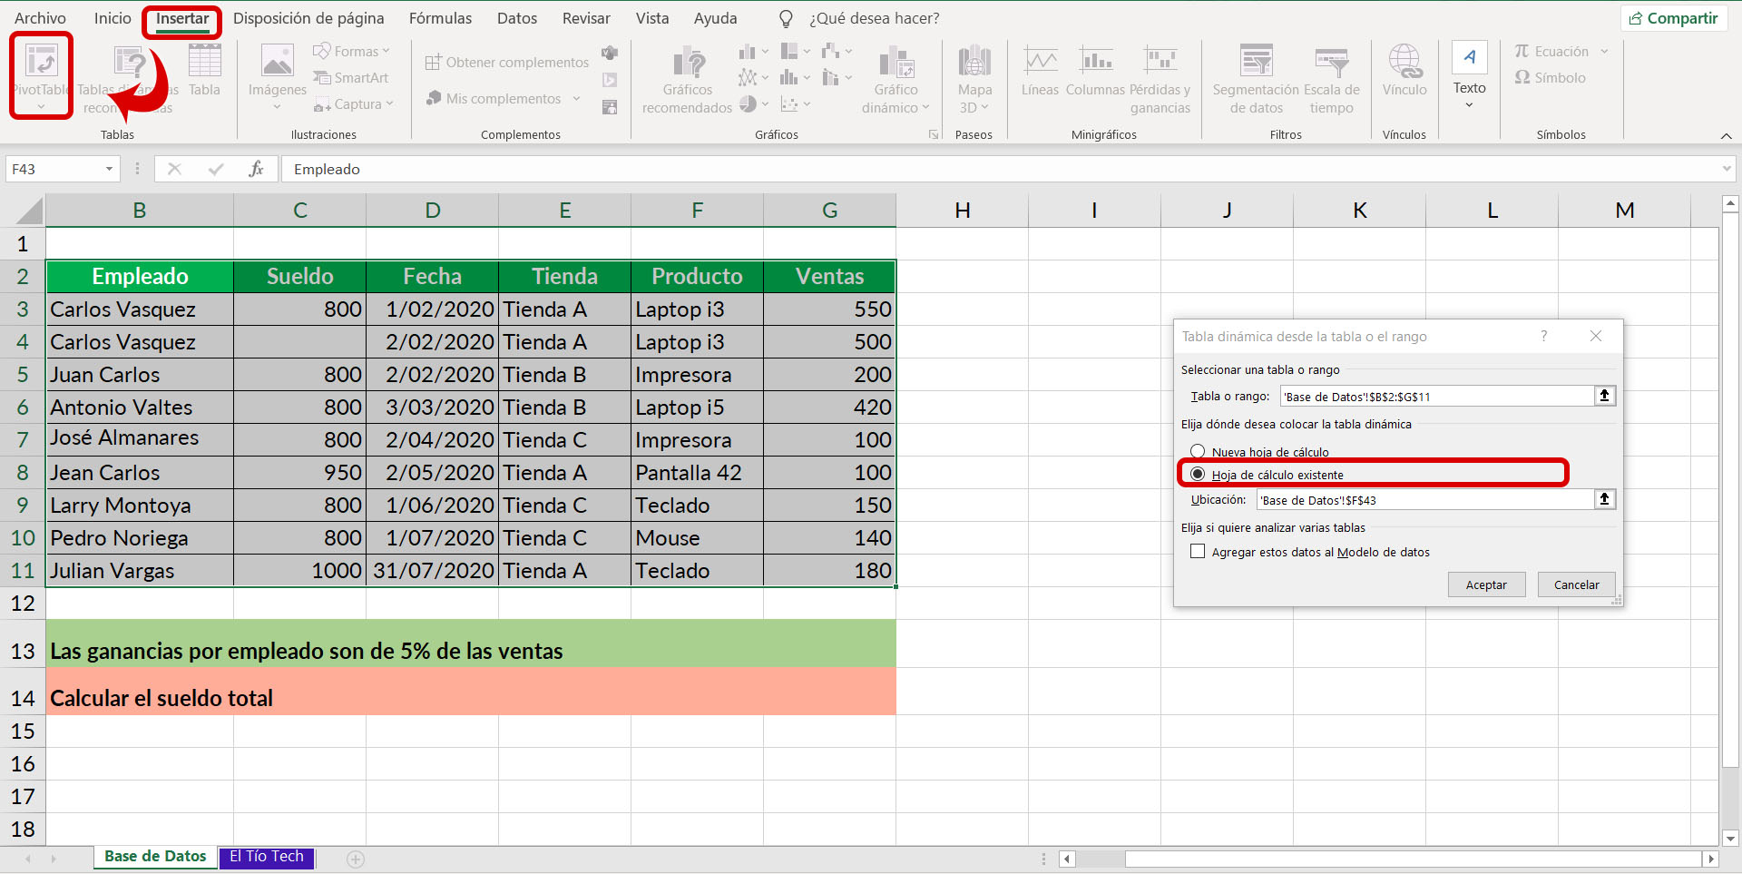Open the Name Box dropdown arrow
This screenshot has width=1742, height=874.
point(109,169)
